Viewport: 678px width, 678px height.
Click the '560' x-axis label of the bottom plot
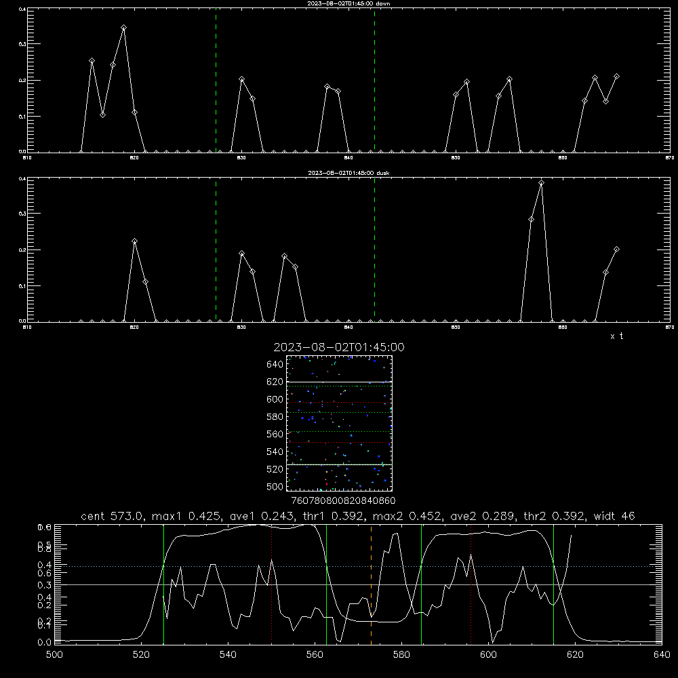point(315,655)
